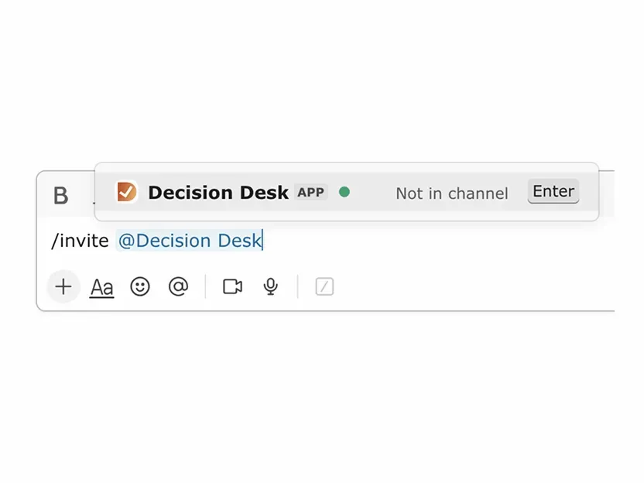Open the plus attachments menu
Screen dimensions: 644x483
(x=63, y=286)
